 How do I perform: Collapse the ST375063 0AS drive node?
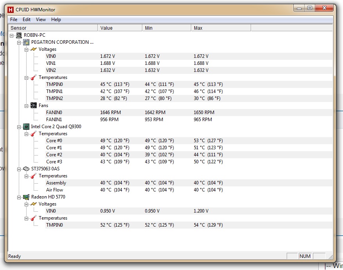(19, 169)
